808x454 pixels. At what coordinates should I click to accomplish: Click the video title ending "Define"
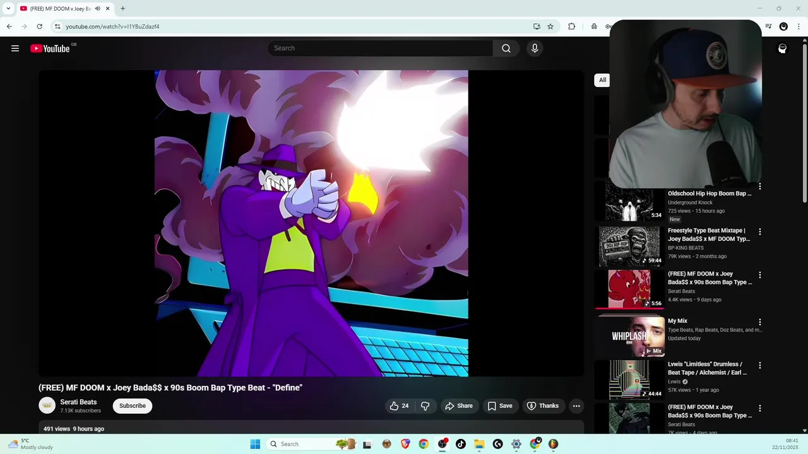click(170, 388)
